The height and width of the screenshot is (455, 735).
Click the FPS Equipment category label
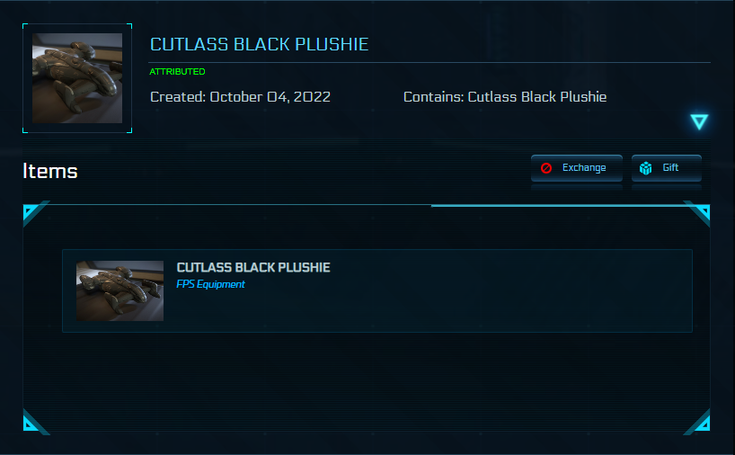(x=211, y=284)
